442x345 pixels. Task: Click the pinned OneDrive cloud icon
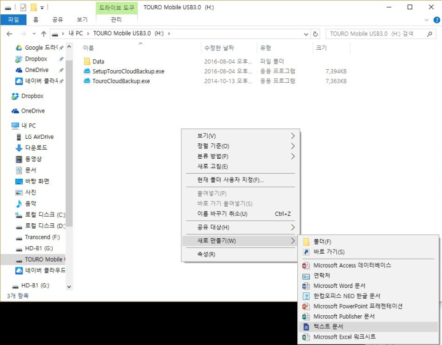[19, 70]
